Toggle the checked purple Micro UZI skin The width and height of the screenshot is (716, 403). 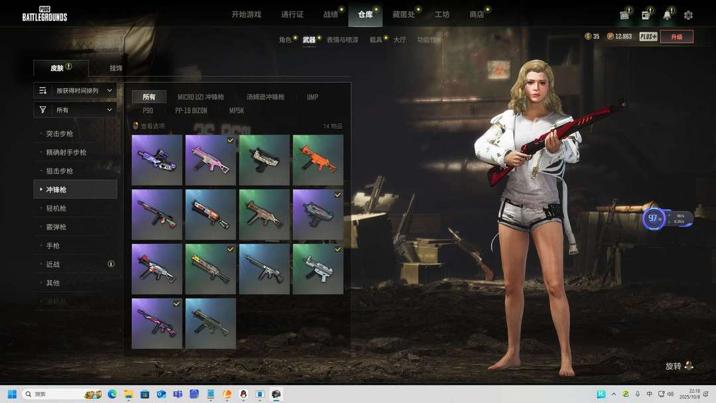[x=318, y=214]
